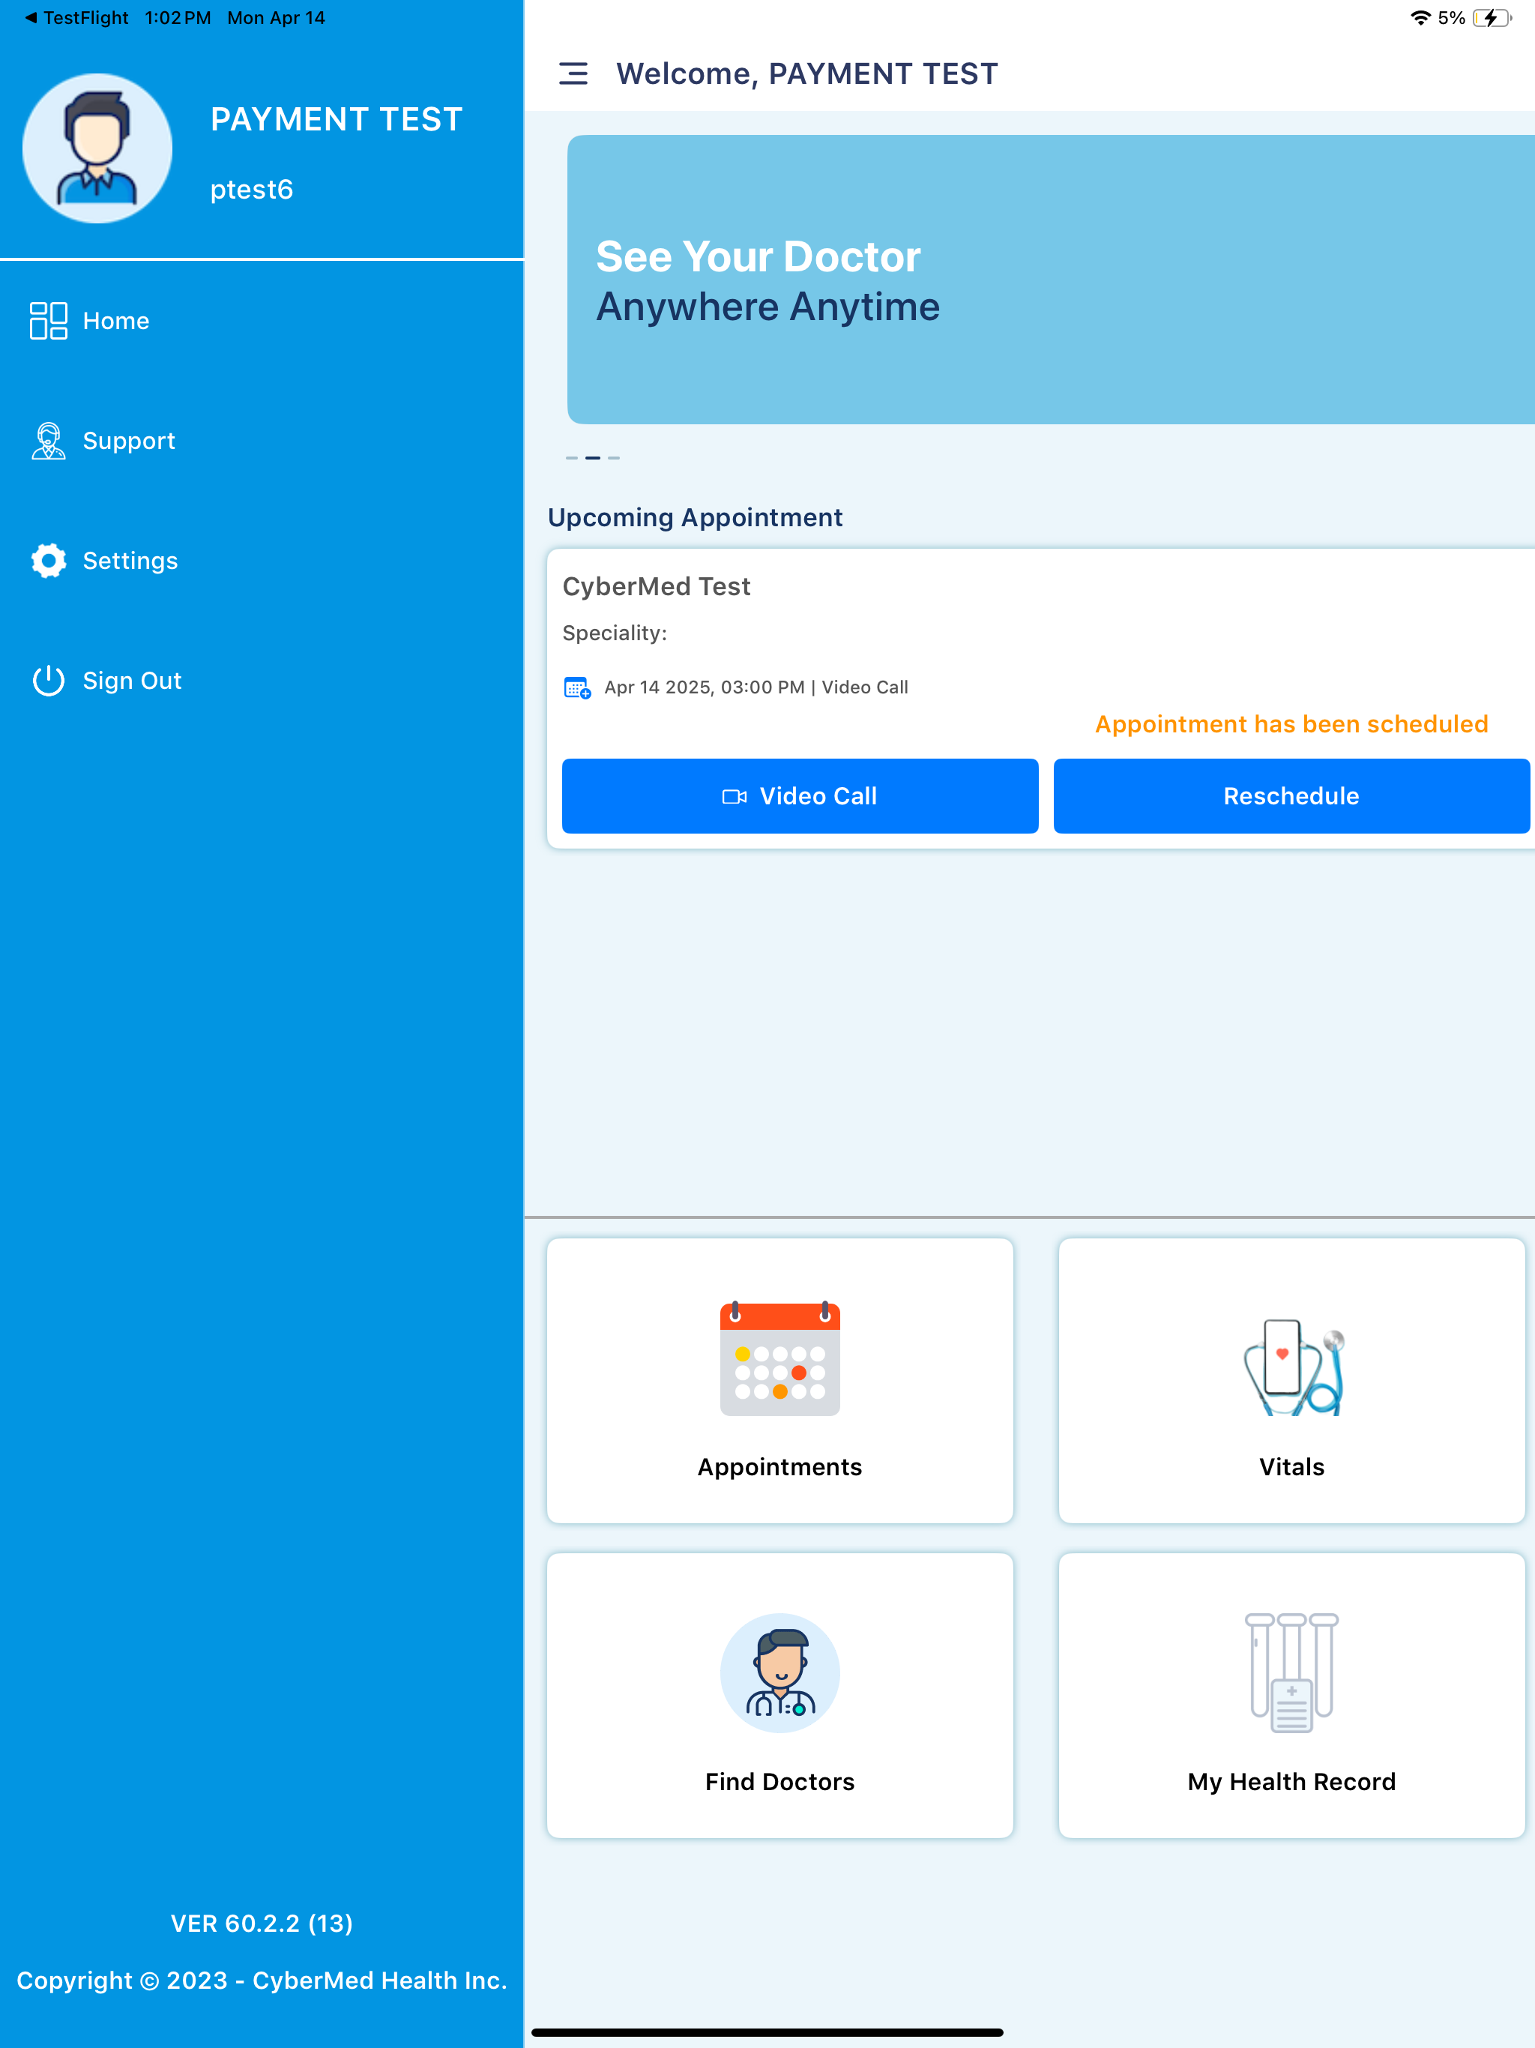This screenshot has width=1535, height=2048.
Task: Open the Appointments calendar icon tile
Action: [x=779, y=1358]
